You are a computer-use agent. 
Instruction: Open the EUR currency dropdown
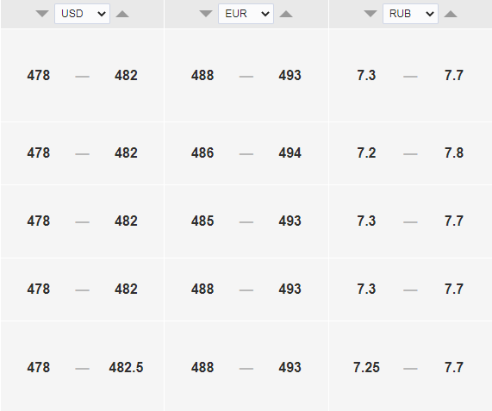click(x=246, y=14)
